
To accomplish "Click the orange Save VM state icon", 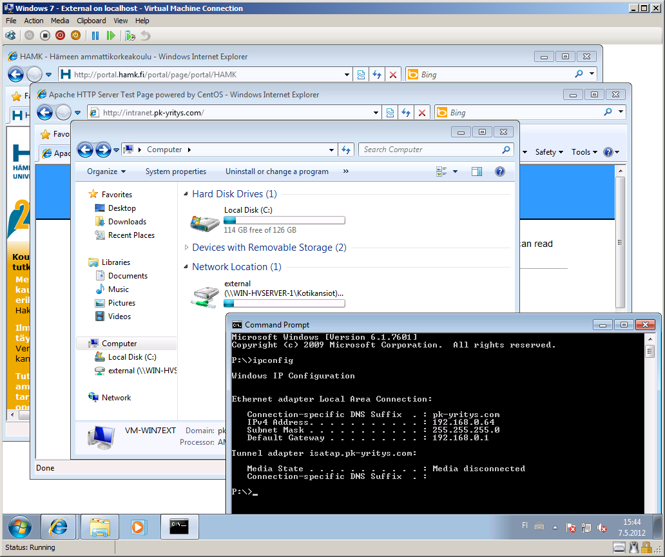I will tap(75, 35).
